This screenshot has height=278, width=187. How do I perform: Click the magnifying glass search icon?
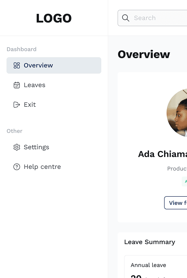[x=126, y=18]
